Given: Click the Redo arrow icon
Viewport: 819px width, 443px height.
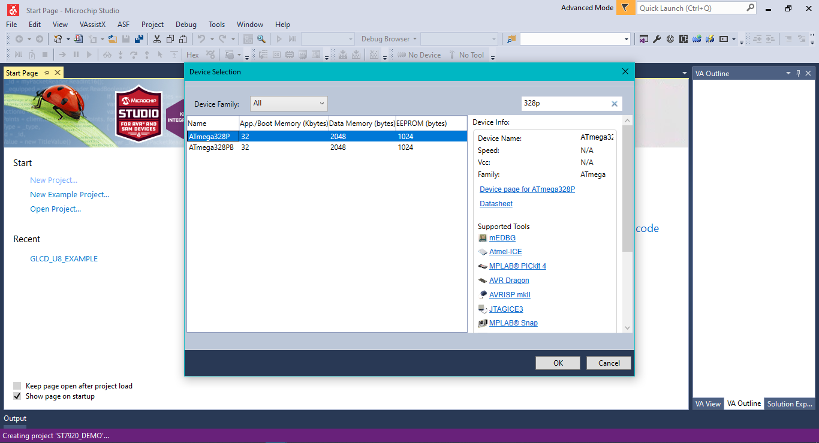Looking at the screenshot, I should tap(222, 39).
